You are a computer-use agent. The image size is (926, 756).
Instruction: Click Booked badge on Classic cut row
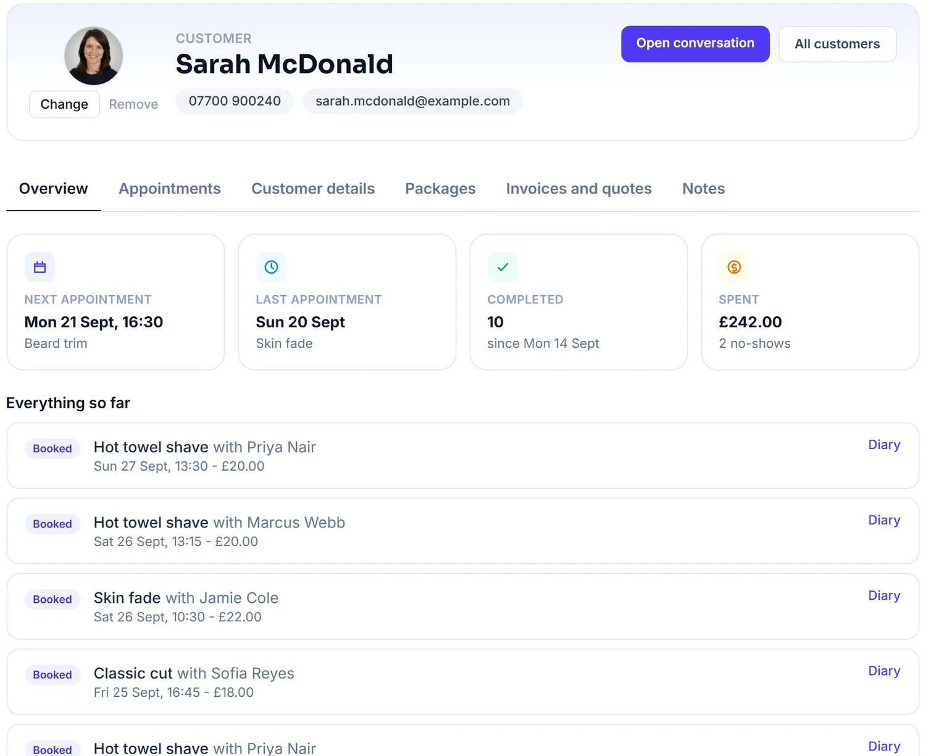pyautogui.click(x=52, y=674)
